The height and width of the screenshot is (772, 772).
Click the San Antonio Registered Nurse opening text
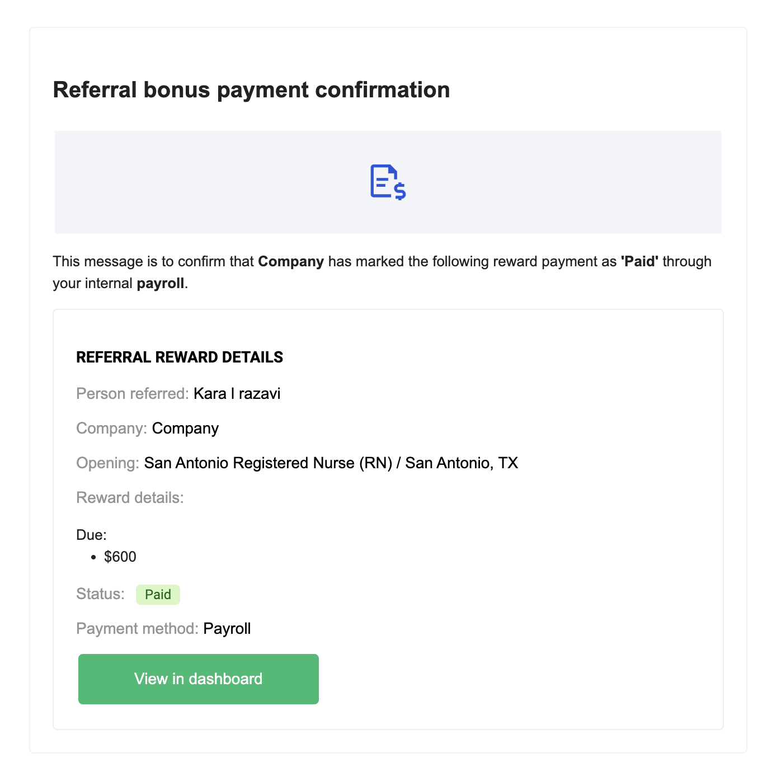331,463
